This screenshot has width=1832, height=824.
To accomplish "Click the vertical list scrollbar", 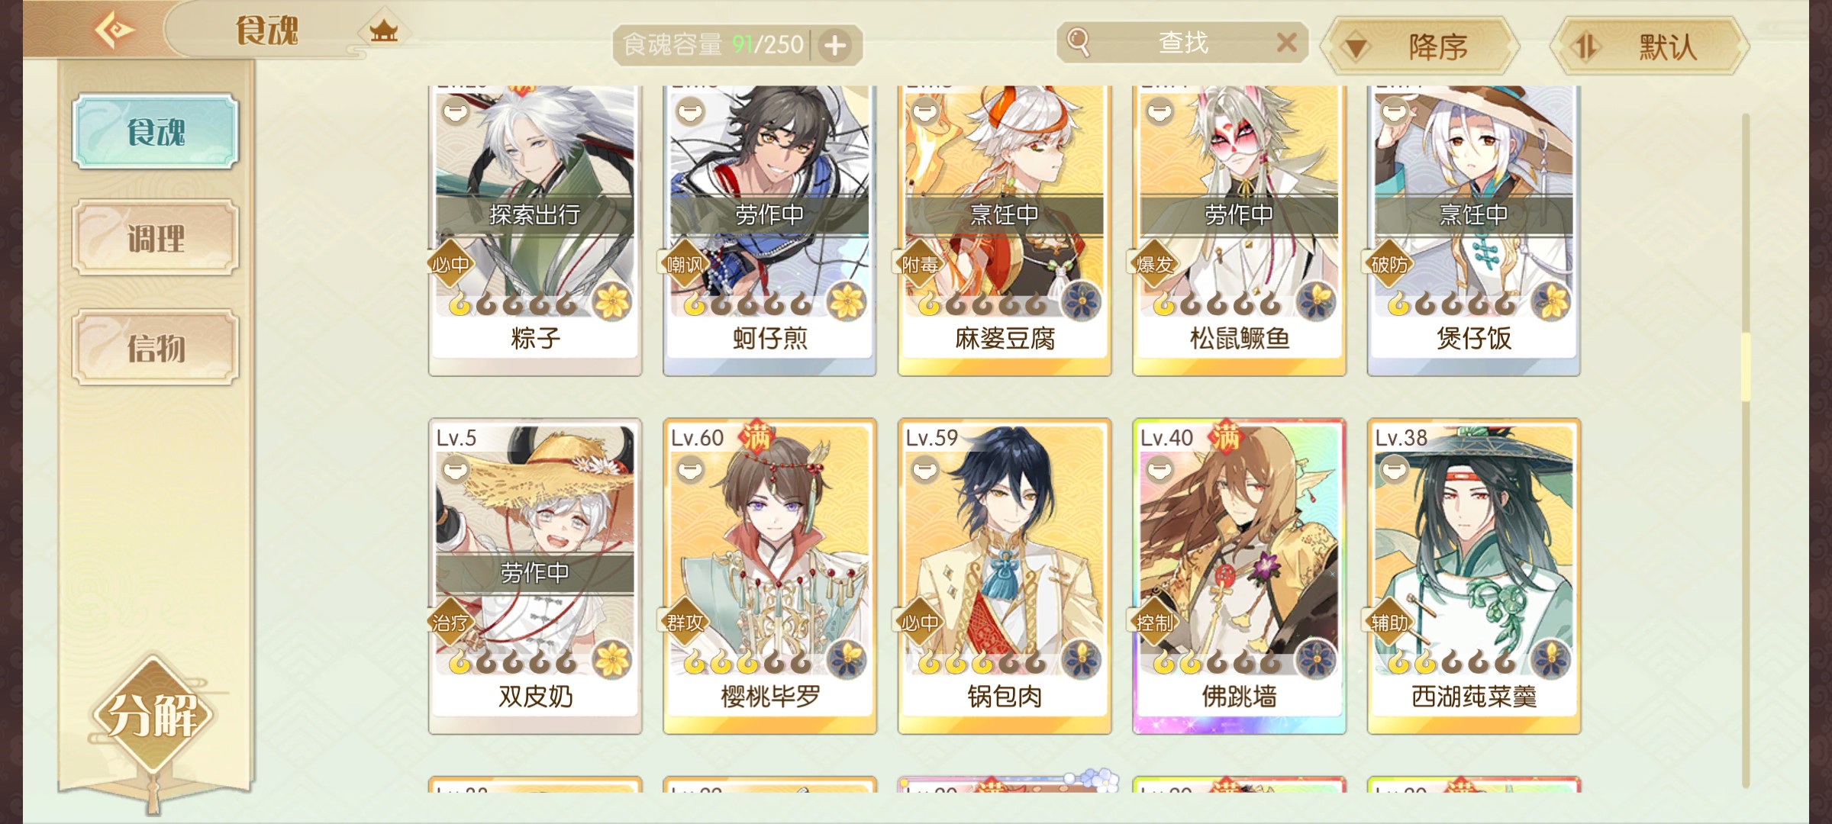I will click(1745, 450).
